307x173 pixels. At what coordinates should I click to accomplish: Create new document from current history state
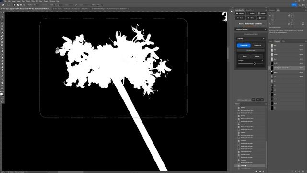click(256, 171)
